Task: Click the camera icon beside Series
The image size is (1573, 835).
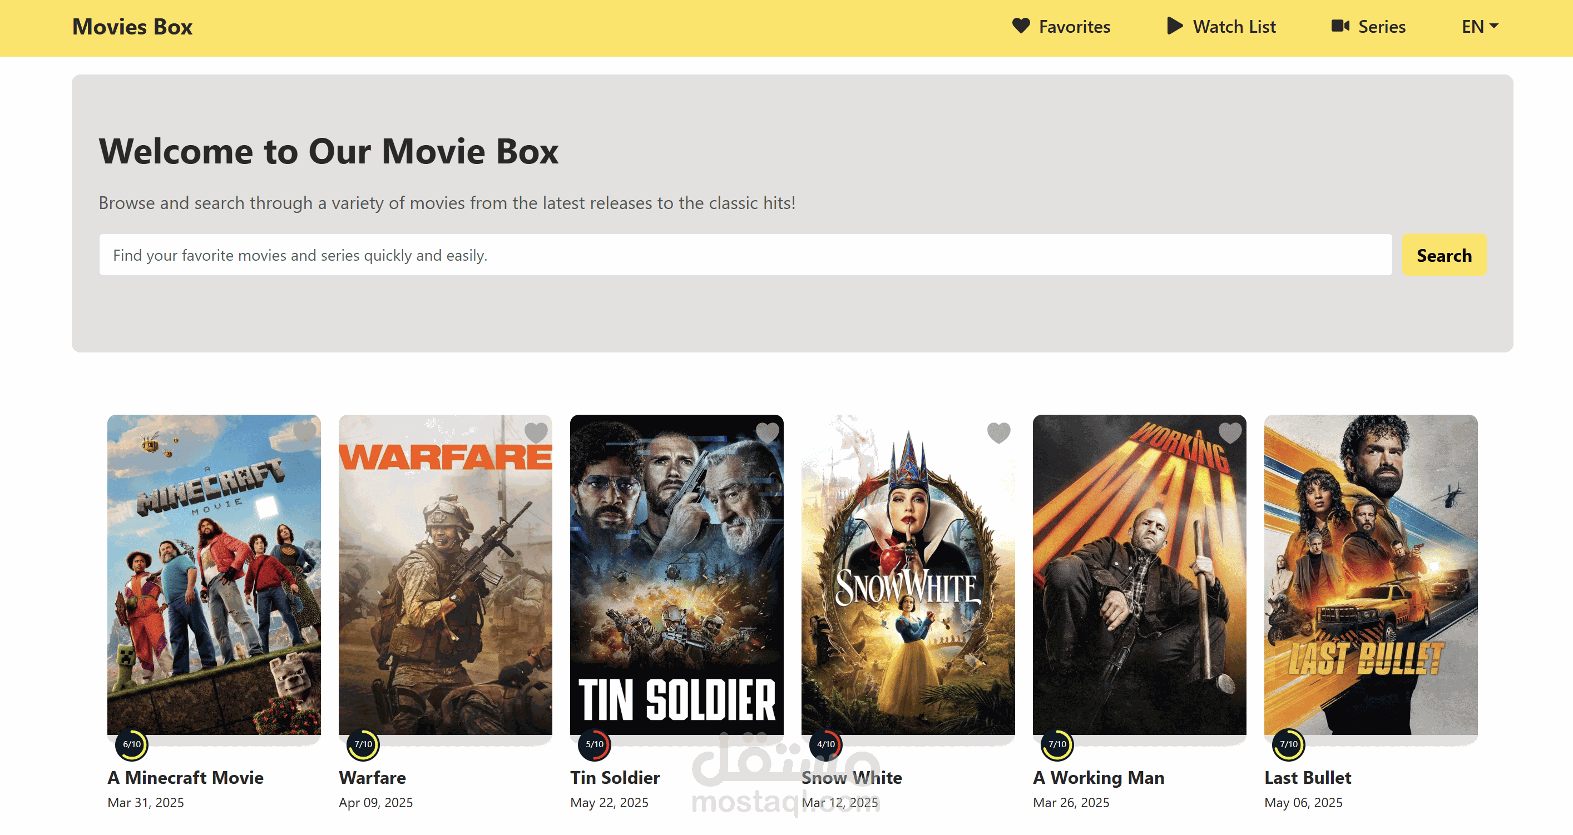Action: (1340, 26)
